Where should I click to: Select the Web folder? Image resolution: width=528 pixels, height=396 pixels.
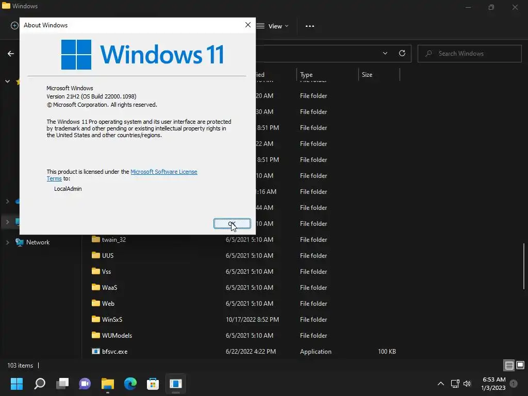point(108,303)
